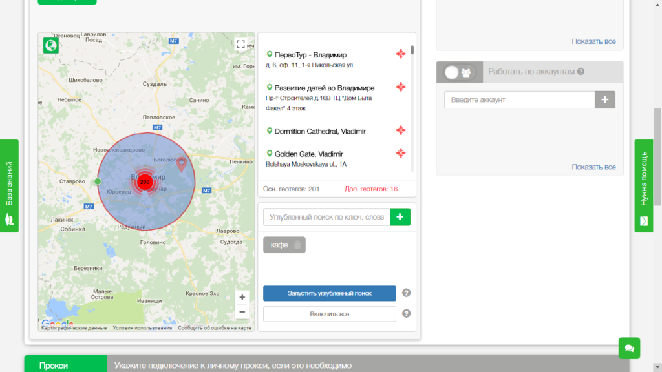Zoom out the map with minus button
The width and height of the screenshot is (662, 372).
242,312
